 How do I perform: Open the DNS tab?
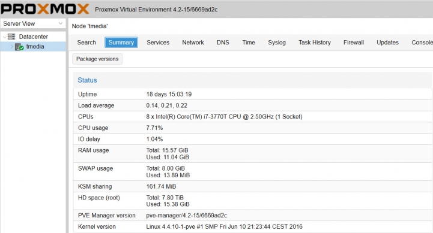point(223,43)
